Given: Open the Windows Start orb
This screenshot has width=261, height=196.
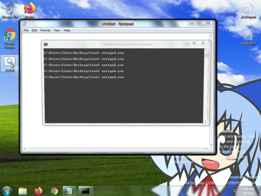Looking at the screenshot, I should 7,191.
